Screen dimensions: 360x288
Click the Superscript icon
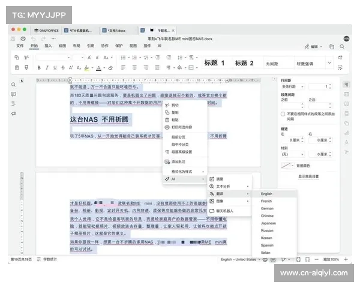[71, 68]
